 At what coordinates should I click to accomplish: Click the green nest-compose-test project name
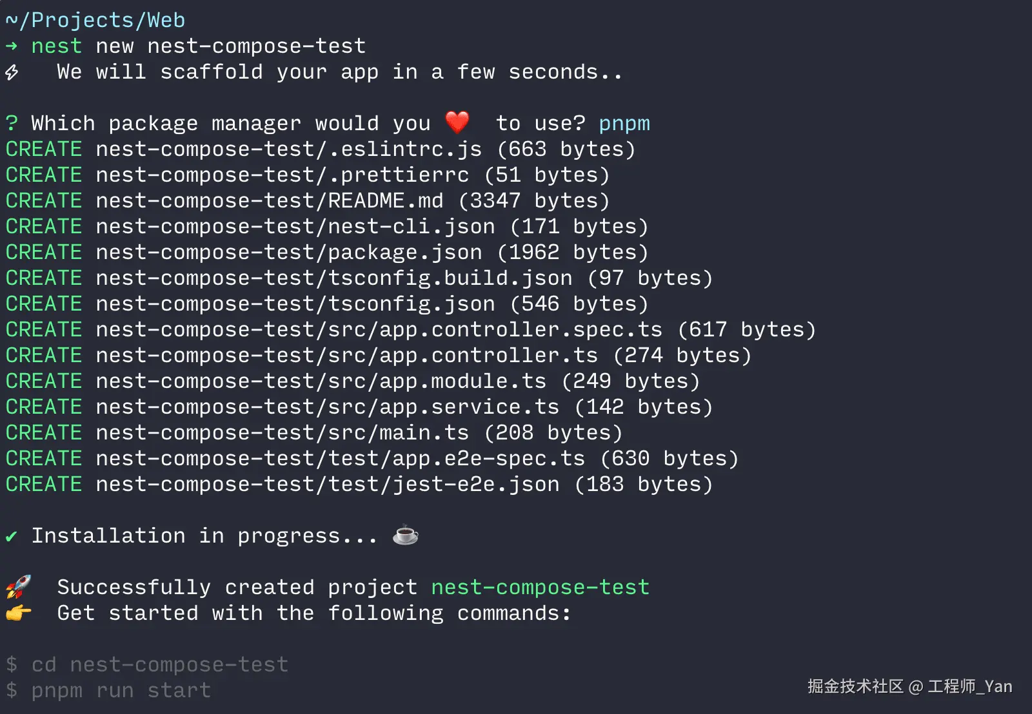pyautogui.click(x=541, y=587)
